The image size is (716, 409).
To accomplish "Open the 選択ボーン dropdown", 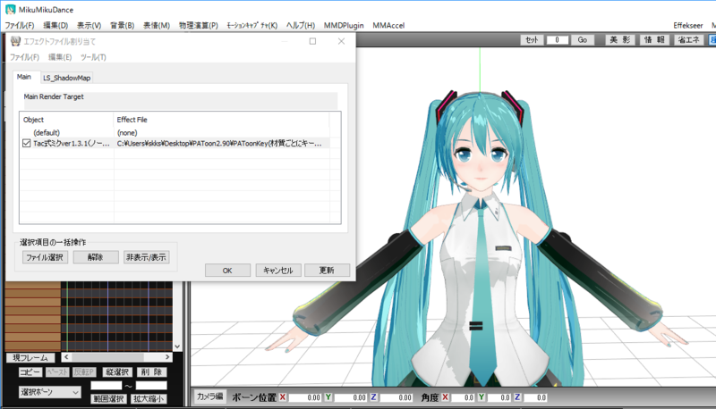I will pyautogui.click(x=50, y=392).
